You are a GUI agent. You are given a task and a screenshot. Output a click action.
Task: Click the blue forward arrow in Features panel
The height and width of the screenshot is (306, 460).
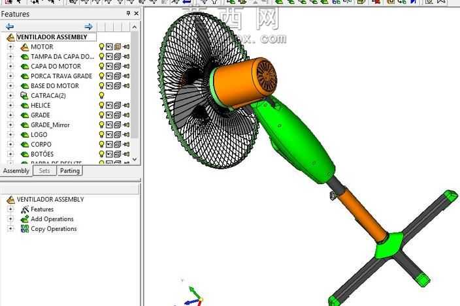pos(88,27)
